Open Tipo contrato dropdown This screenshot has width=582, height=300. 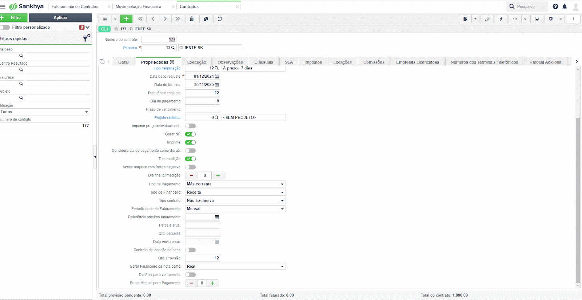pos(235,200)
